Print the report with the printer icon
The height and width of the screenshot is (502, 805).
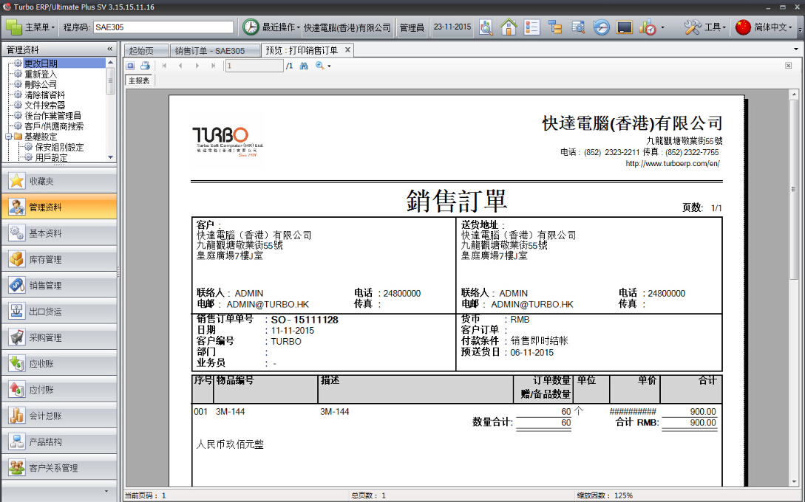145,66
